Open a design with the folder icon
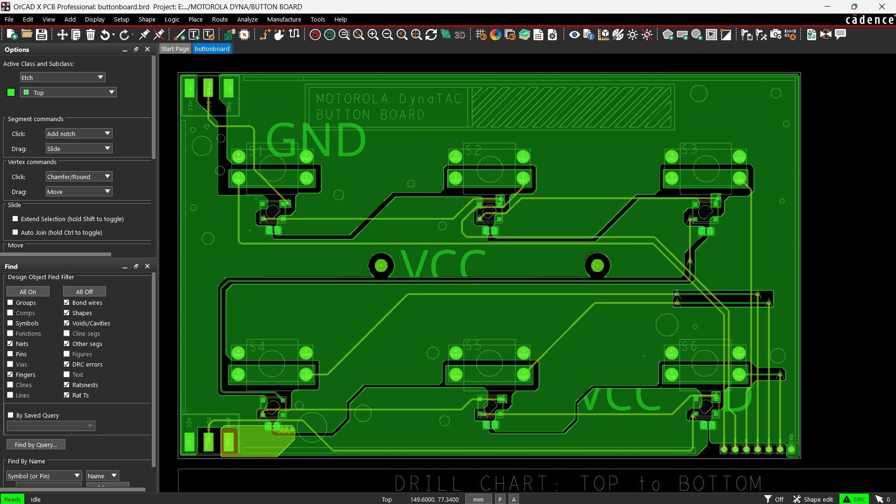Viewport: 896px width, 504px height. pos(27,35)
